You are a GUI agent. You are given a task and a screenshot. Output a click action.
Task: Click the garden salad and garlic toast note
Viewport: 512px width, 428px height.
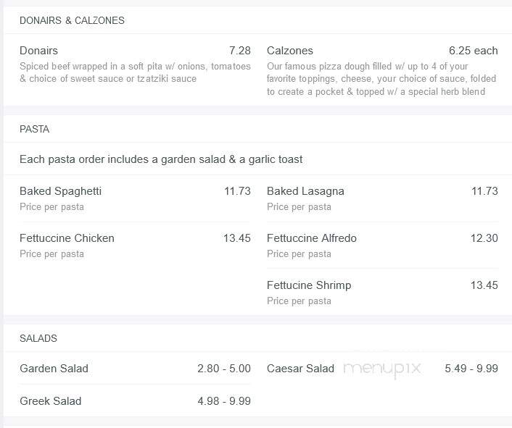[161, 159]
